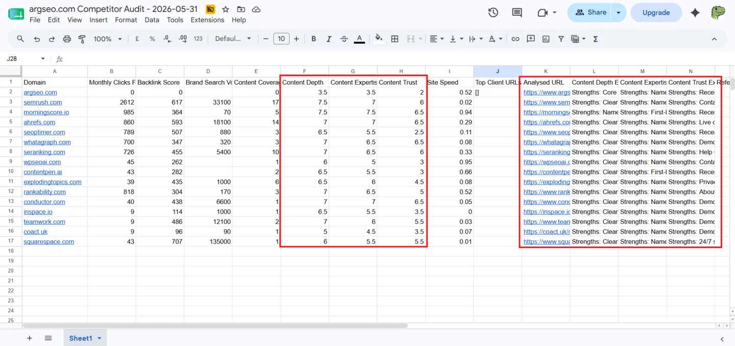Open the Sheet1 tab dropdown arrow
This screenshot has height=346, width=735.
99,338
